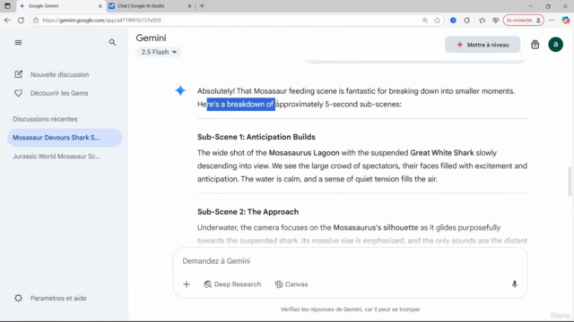Click the zoom magnifier in address bar
This screenshot has width=574, height=322.
[x=424, y=21]
